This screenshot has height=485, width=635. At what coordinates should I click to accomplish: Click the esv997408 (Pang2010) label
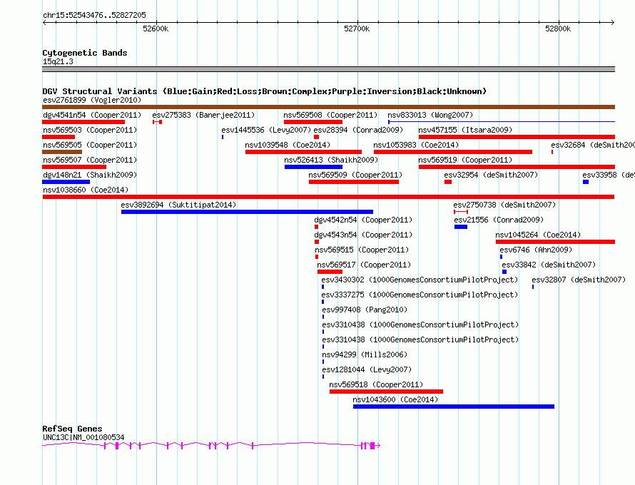(365, 310)
